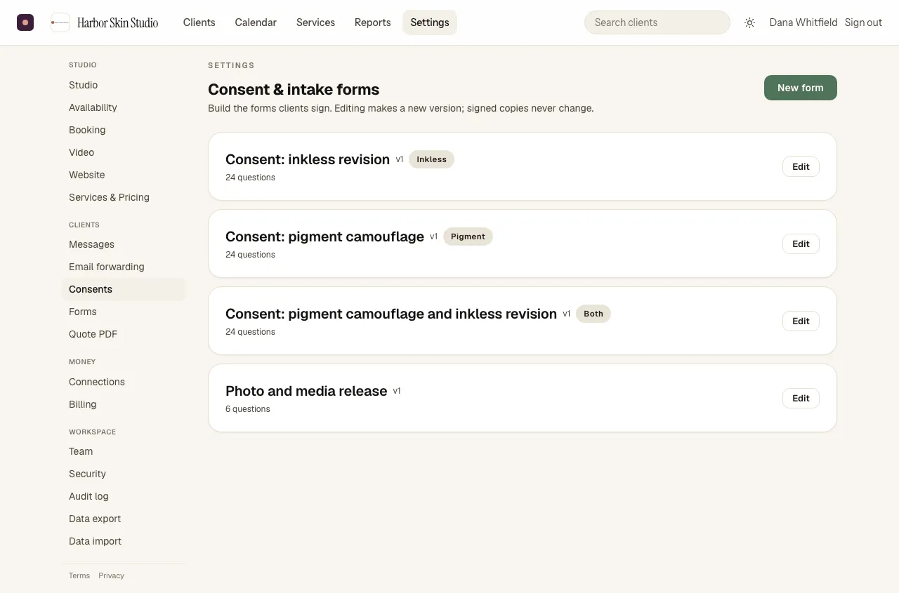The height and width of the screenshot is (593, 899).
Task: Select Consents in the sidebar
Action: point(124,289)
